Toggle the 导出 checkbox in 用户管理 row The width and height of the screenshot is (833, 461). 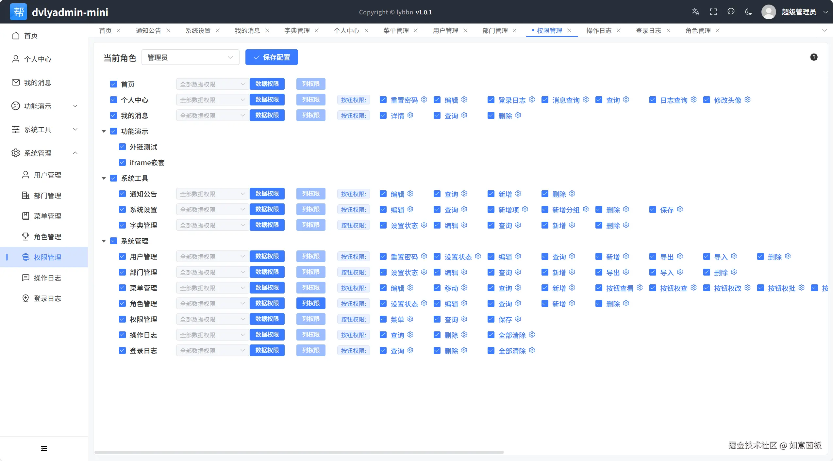[652, 257]
